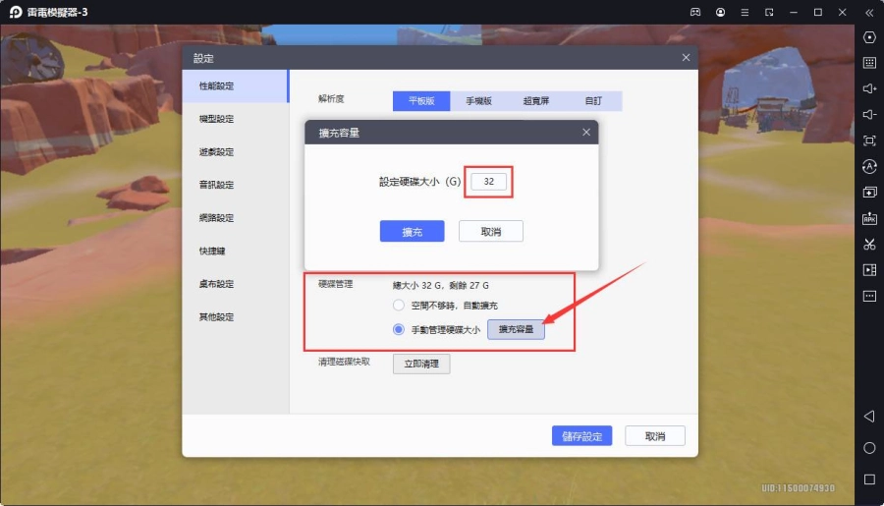Viewport: 884px width, 506px height.
Task: Close the 擴充容量 dialog
Action: (x=586, y=132)
